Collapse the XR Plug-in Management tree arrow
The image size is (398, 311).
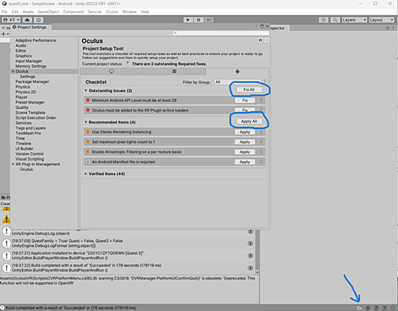point(13,164)
